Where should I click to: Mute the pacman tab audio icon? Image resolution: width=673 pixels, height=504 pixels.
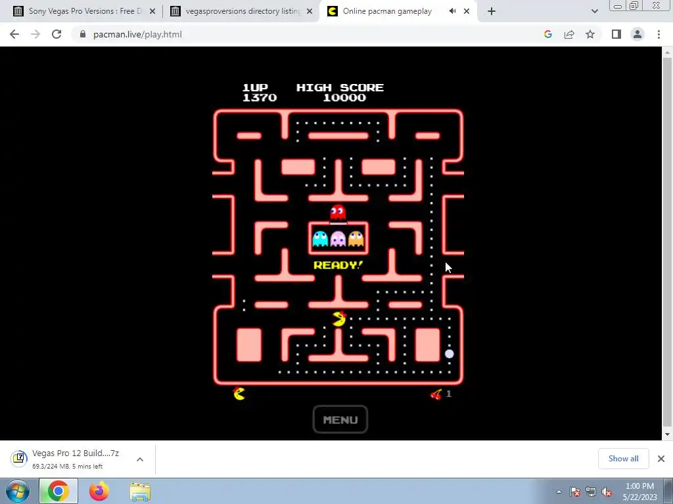click(x=452, y=11)
